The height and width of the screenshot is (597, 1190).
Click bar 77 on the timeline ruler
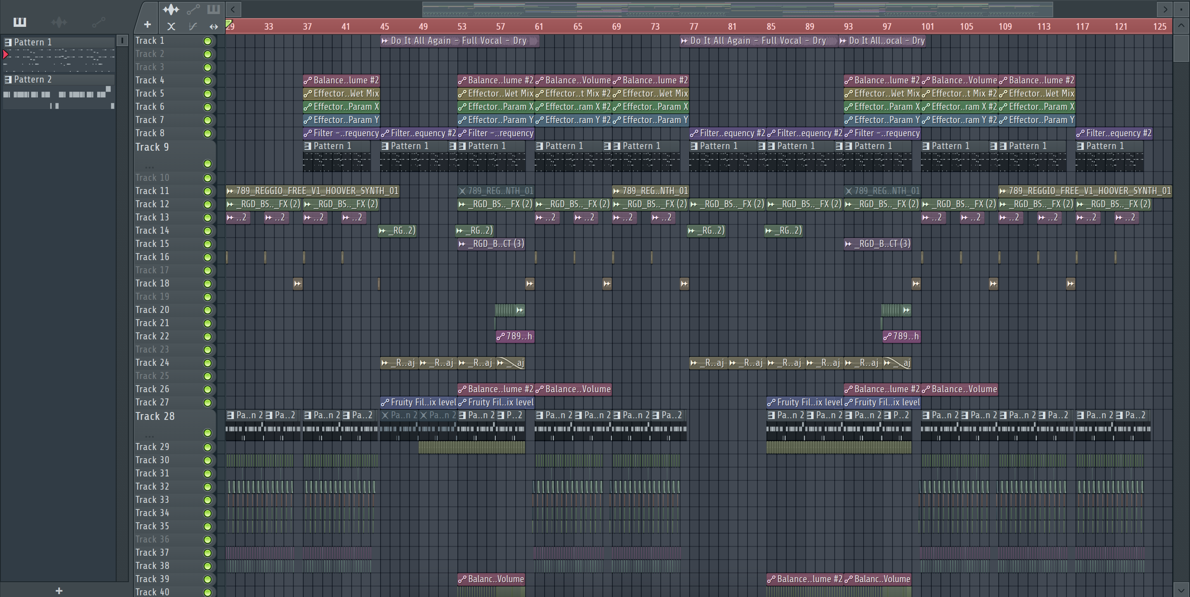pyautogui.click(x=693, y=26)
